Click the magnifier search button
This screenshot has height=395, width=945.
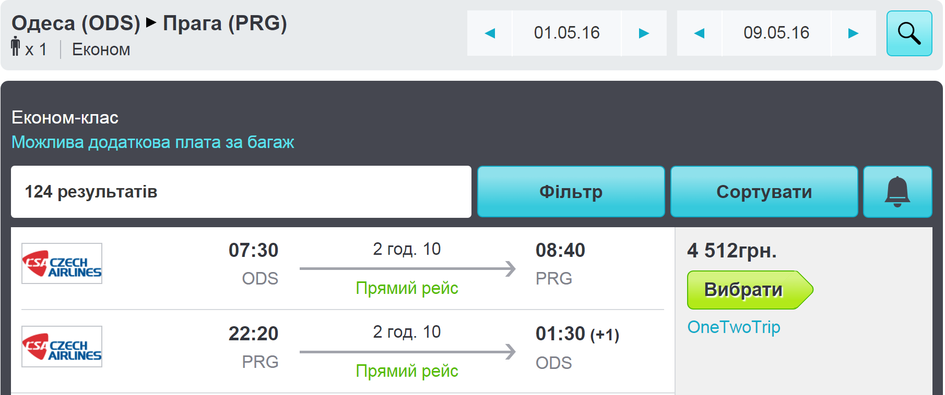pos(909,33)
